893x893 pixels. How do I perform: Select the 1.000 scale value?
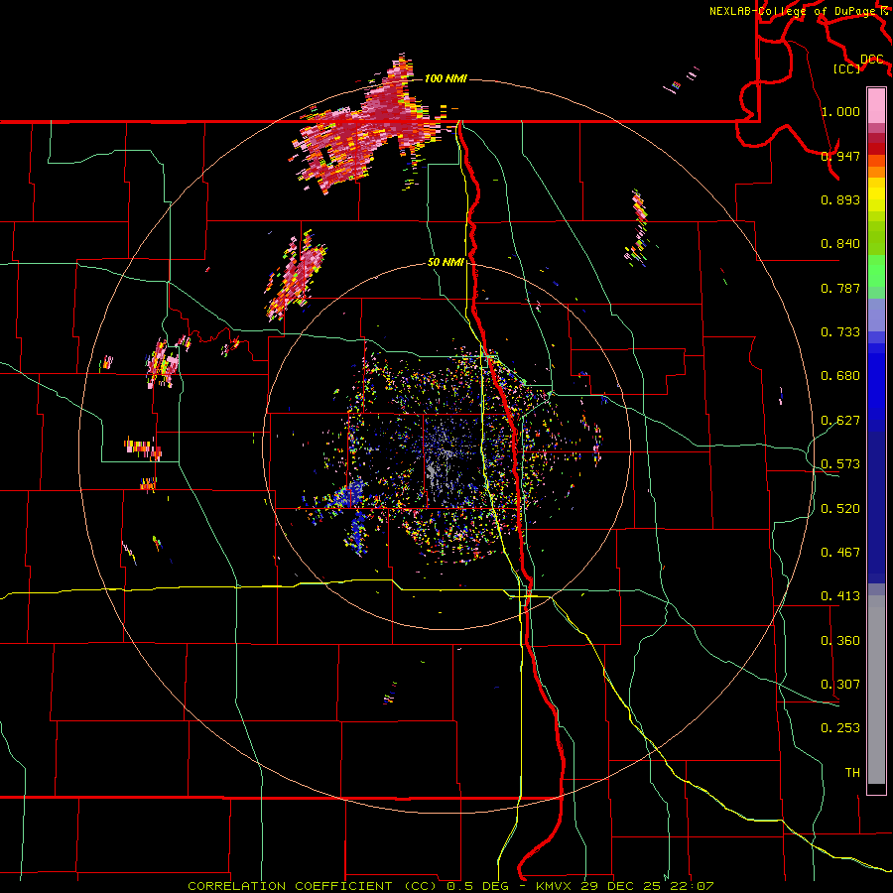(840, 111)
